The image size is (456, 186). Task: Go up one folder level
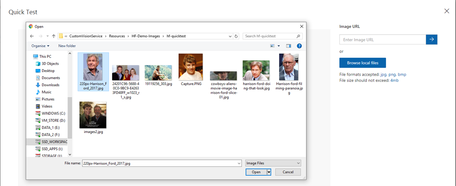pos(53,36)
